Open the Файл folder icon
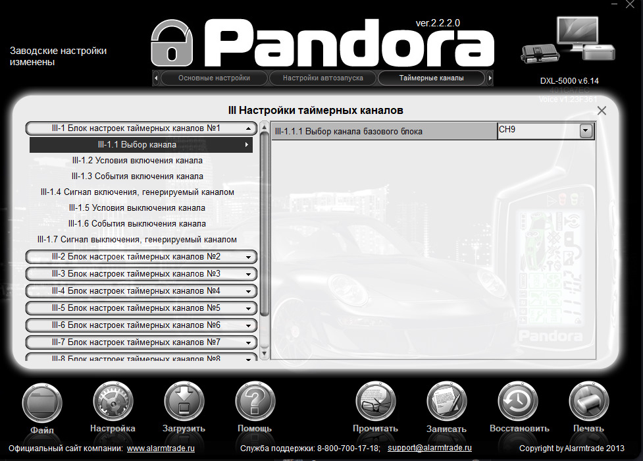Image resolution: width=643 pixels, height=461 pixels. tap(42, 404)
